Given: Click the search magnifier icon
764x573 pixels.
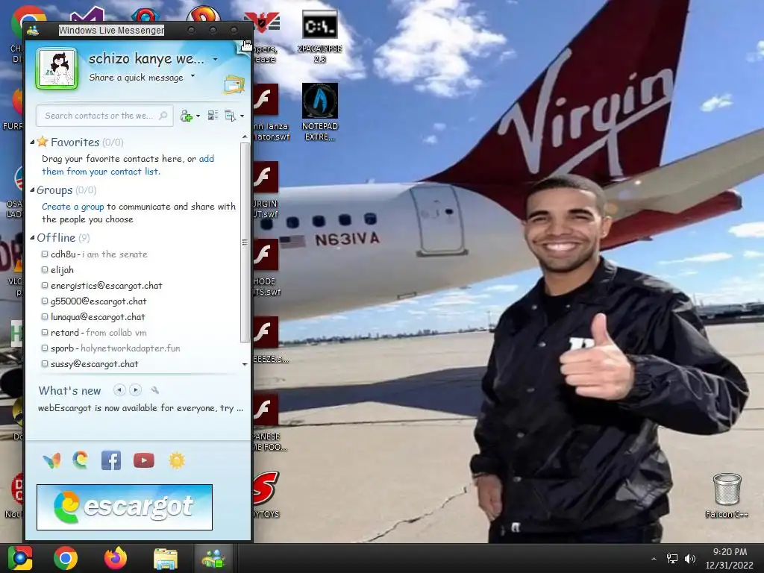Looking at the screenshot, I should tap(163, 116).
